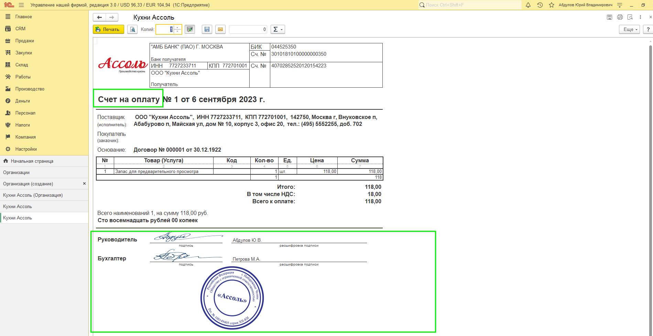Click the Налоги emblem icon
This screenshot has height=336, width=653.
(x=8, y=125)
